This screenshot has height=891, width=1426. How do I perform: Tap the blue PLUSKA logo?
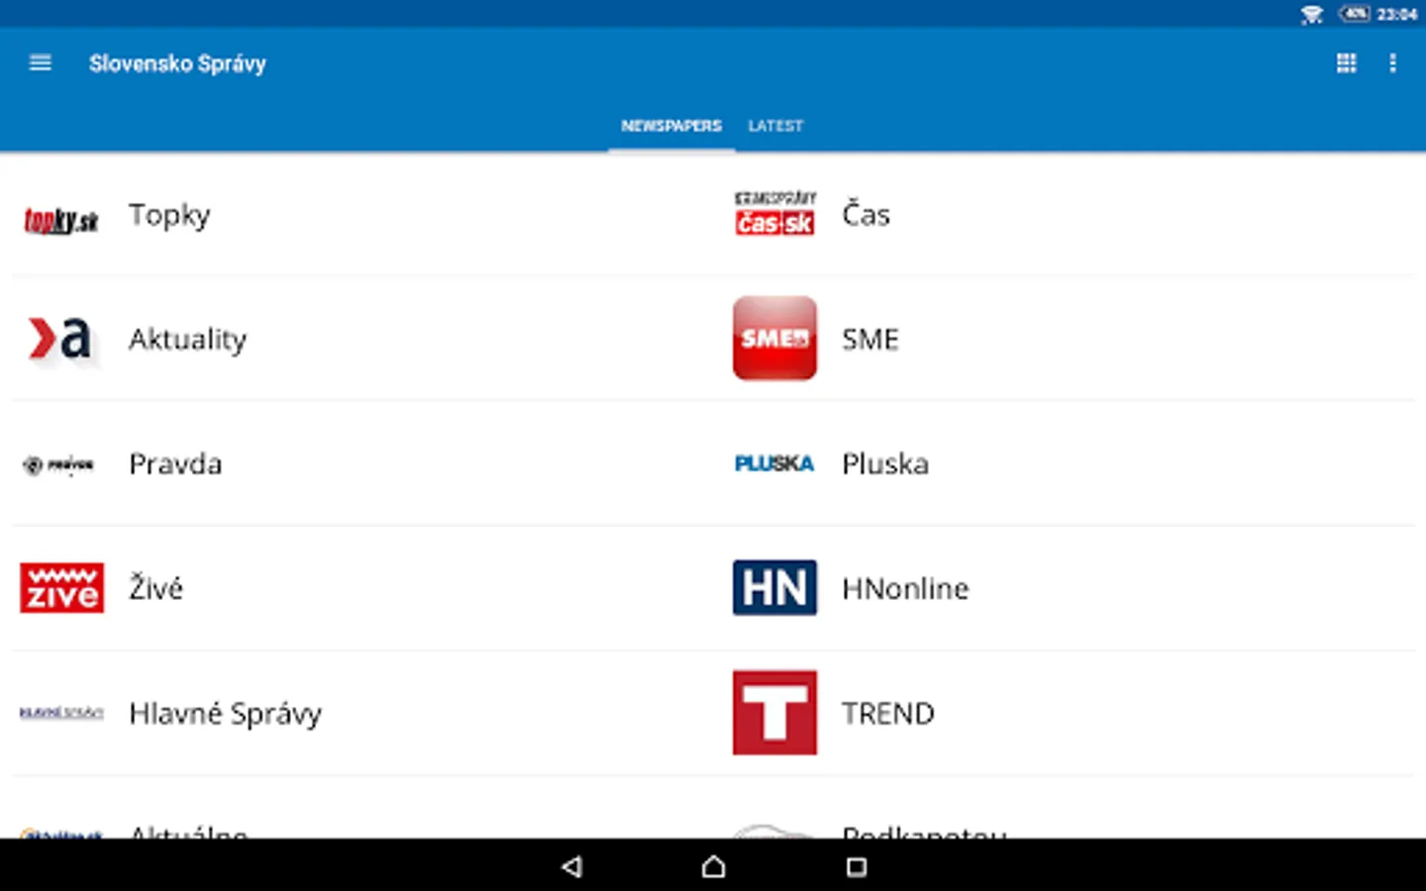coord(774,463)
